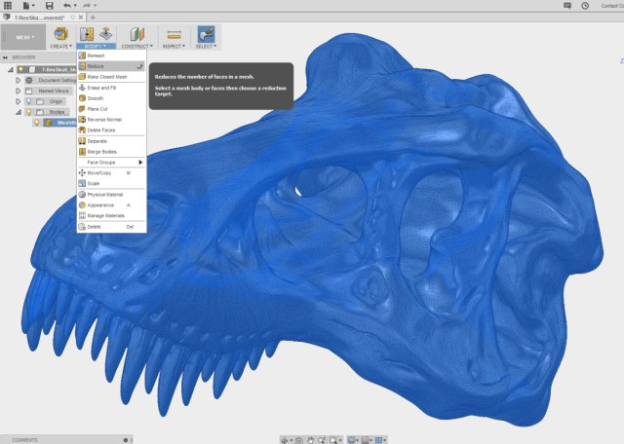624x444 pixels.
Task: Open the File menu icon
Action: (26, 5)
